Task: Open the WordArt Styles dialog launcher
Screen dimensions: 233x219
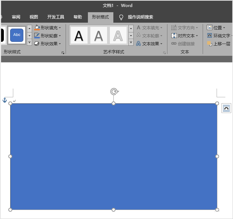Action: (x=164, y=53)
